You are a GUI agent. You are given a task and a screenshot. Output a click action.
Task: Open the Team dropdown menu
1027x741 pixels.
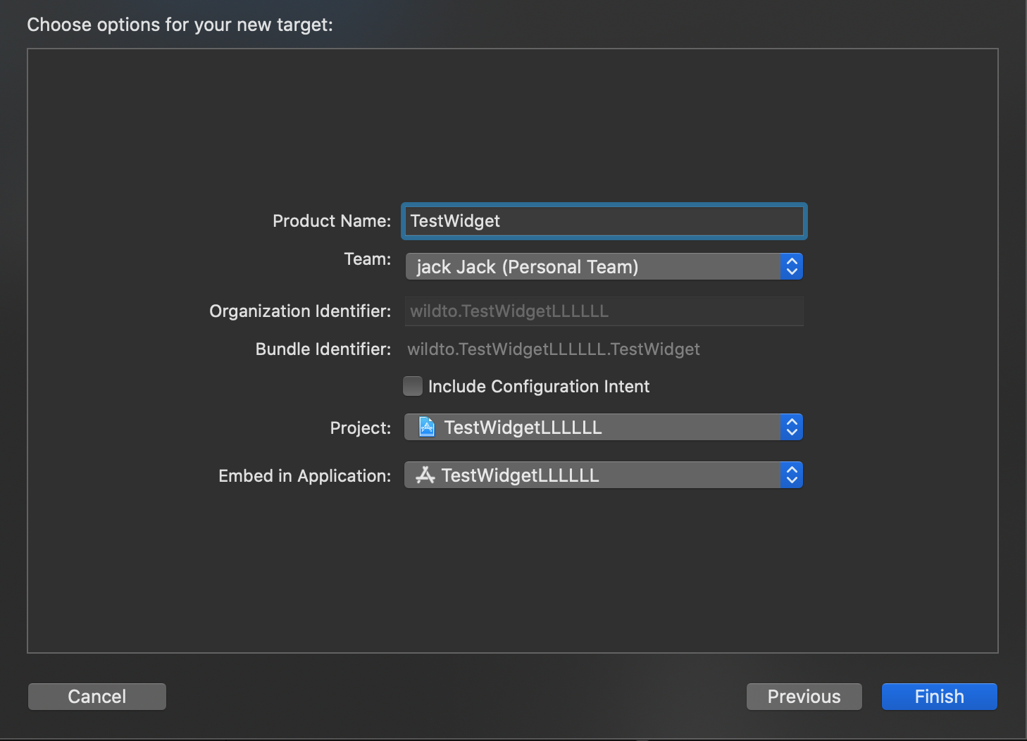[x=604, y=267]
